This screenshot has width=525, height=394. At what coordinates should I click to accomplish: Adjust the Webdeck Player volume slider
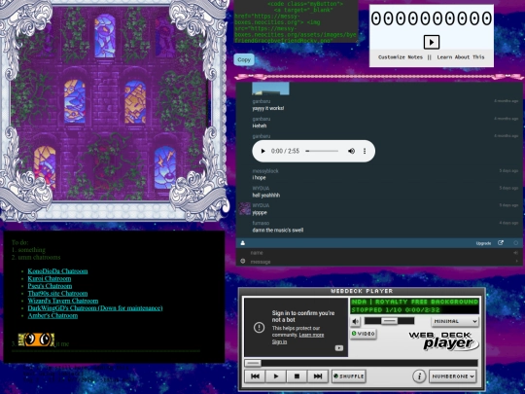click(389, 321)
